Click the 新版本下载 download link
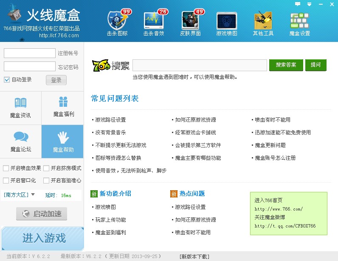 [194, 256]
